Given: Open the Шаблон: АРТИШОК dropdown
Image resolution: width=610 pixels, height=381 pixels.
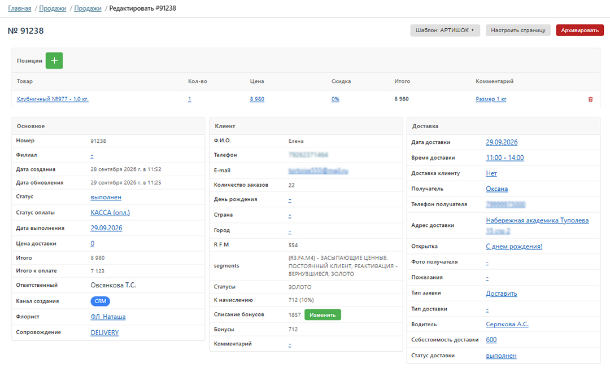Looking at the screenshot, I should coord(445,30).
